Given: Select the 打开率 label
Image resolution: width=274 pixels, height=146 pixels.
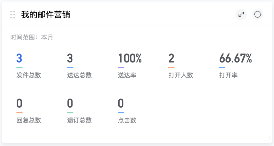Looking at the screenshot, I should pyautogui.click(x=228, y=75).
